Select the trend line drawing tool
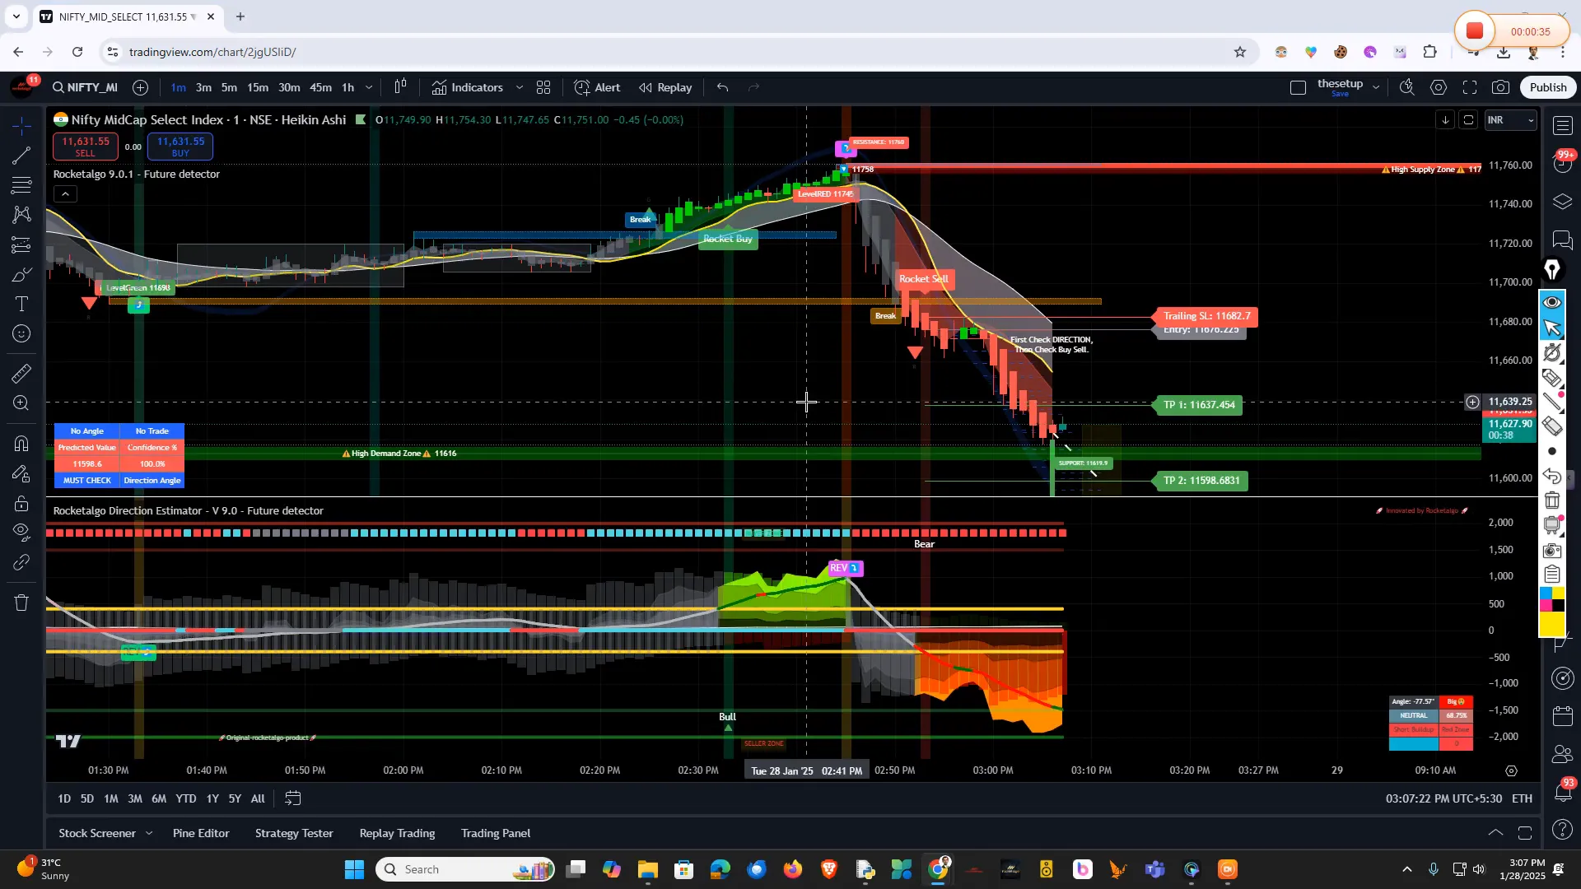The height and width of the screenshot is (889, 1581). pyautogui.click(x=22, y=155)
